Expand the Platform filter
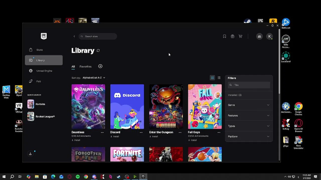321x180 pixels. [x=249, y=136]
